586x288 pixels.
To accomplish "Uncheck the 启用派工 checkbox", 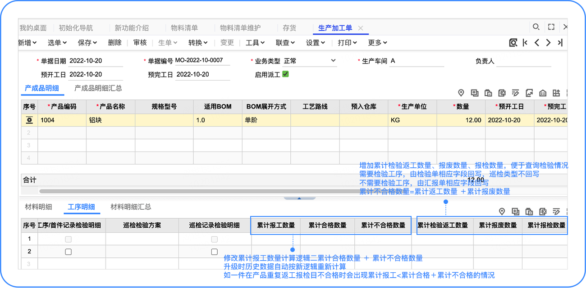I will [285, 74].
